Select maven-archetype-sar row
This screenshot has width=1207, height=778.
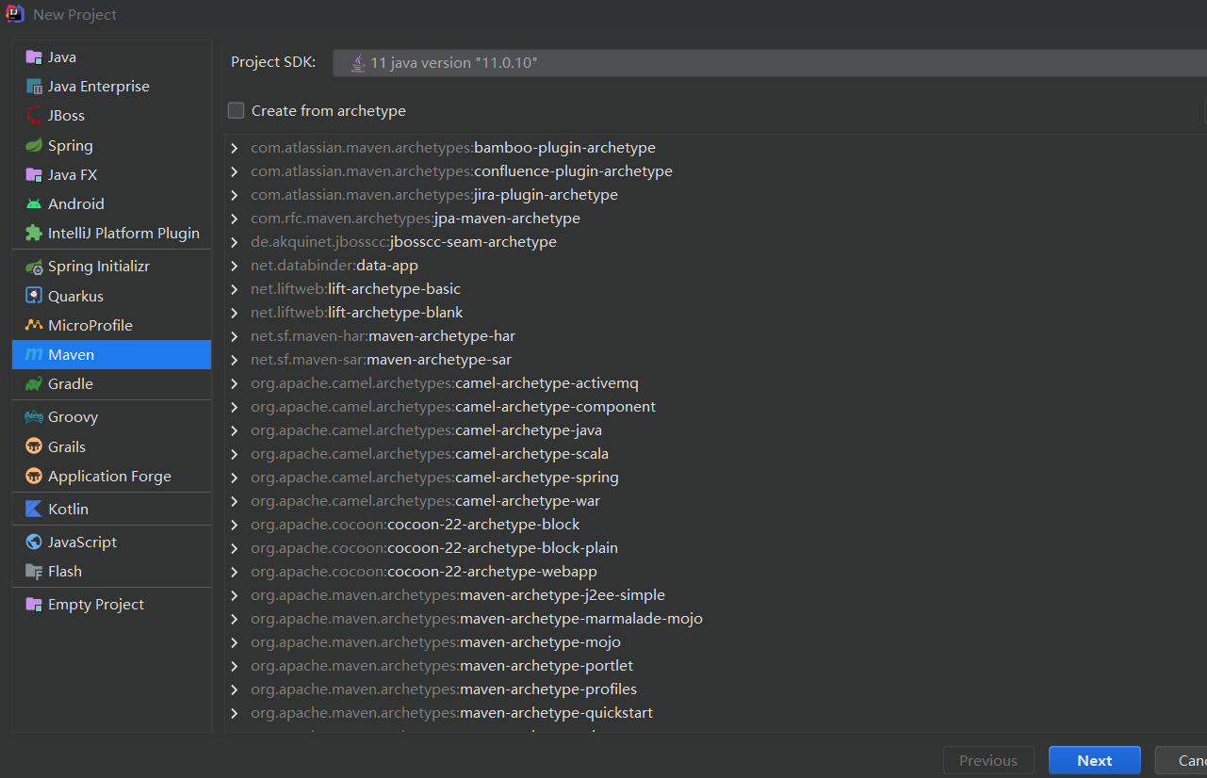[x=715, y=360]
